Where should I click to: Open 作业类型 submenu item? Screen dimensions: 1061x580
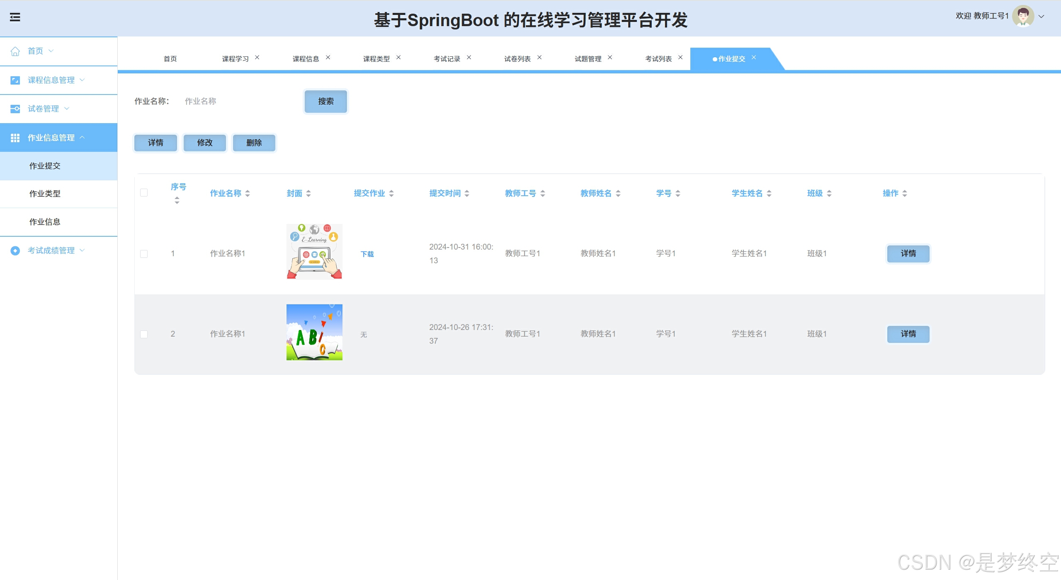[45, 194]
